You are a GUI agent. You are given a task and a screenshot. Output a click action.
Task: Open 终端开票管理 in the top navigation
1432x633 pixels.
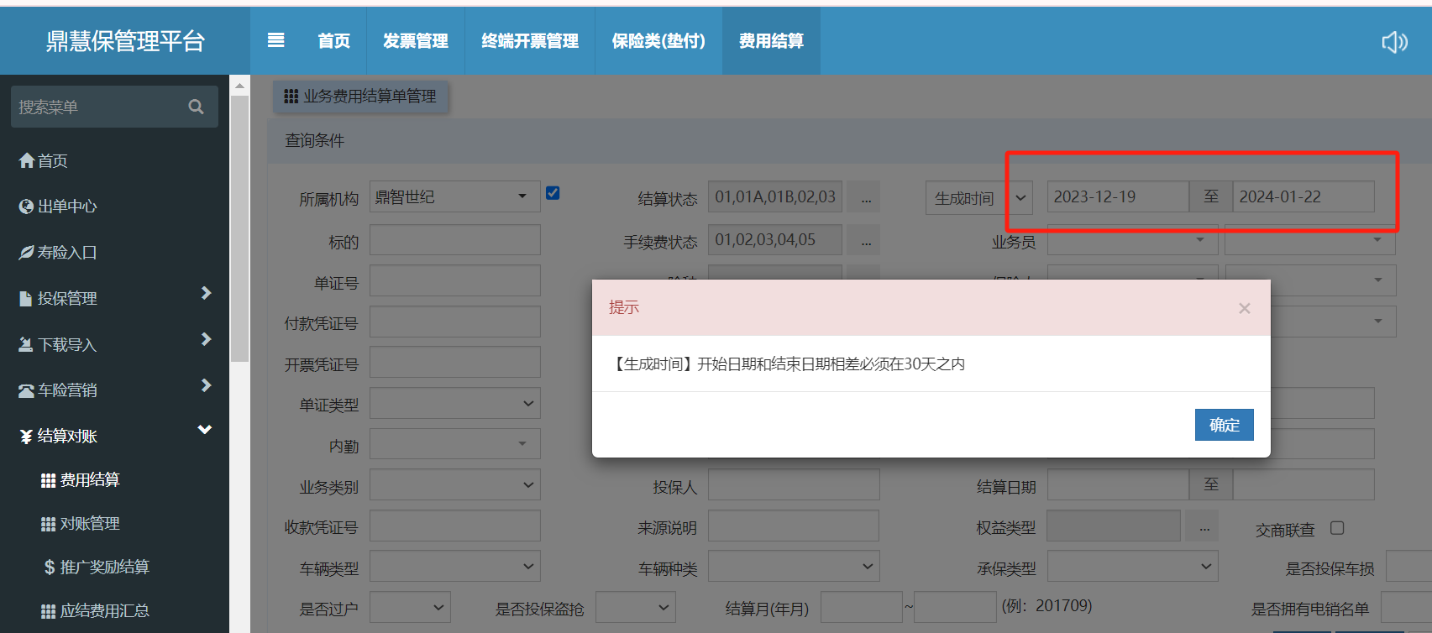(530, 41)
